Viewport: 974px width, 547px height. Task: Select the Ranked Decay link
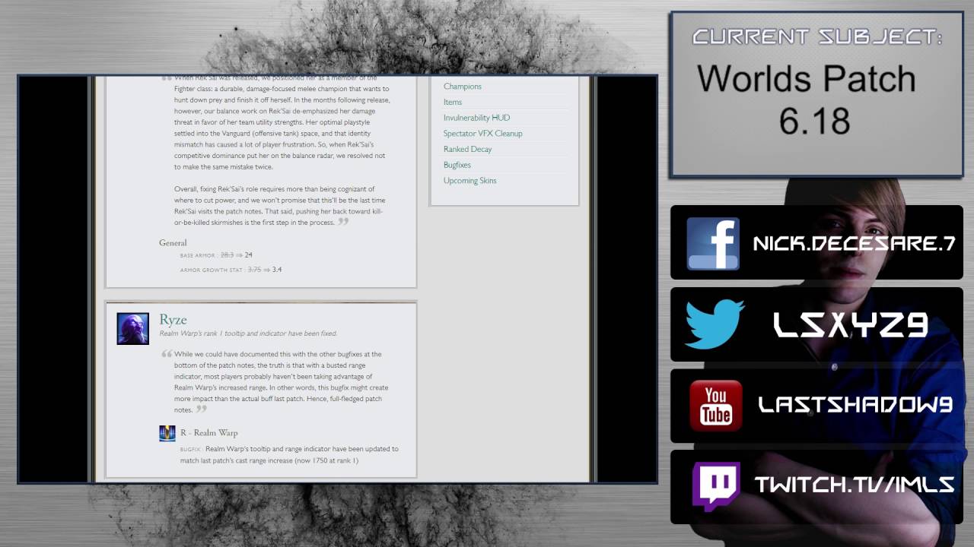click(468, 149)
